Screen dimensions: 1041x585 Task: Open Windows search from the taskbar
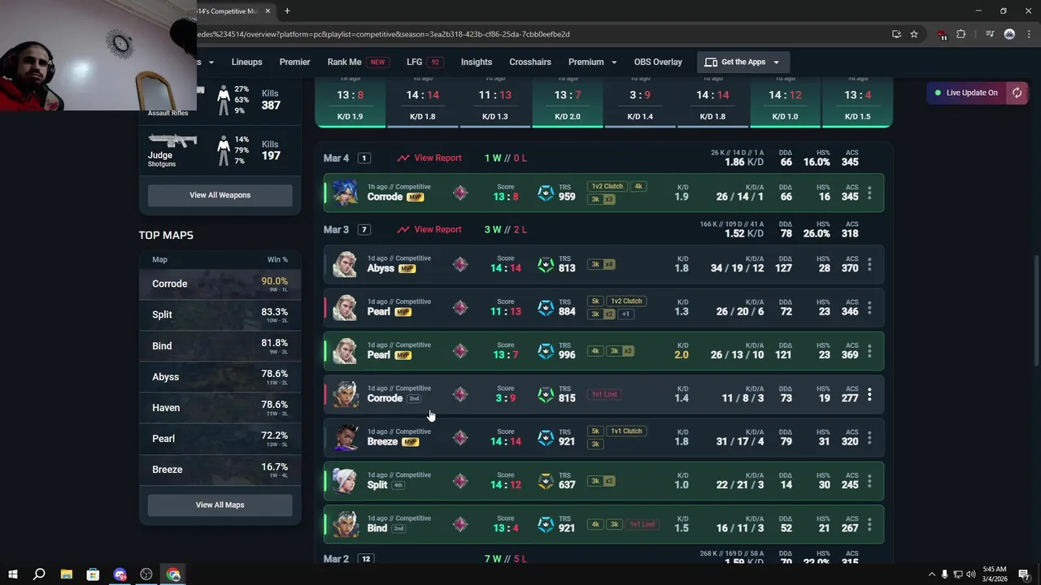click(x=39, y=574)
